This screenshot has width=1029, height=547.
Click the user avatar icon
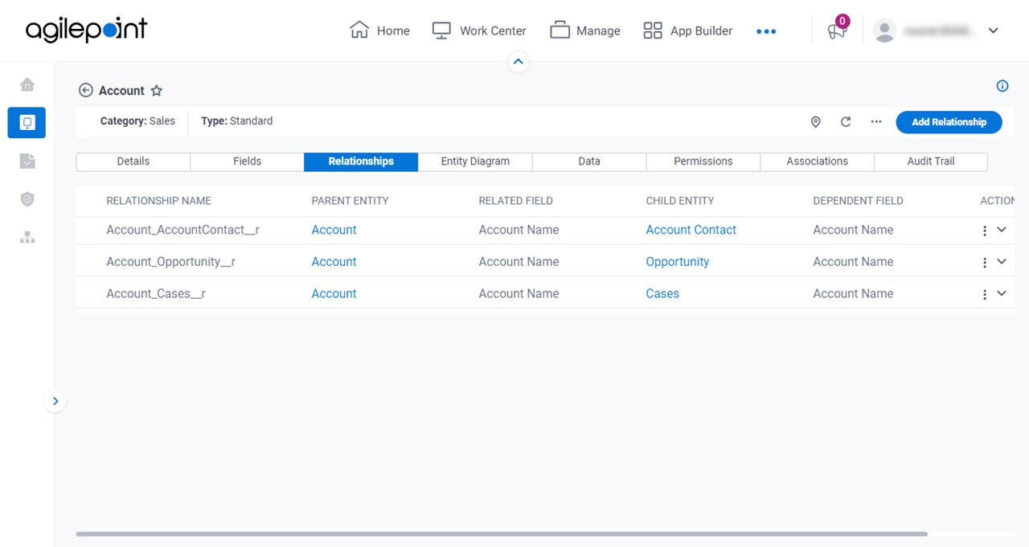click(884, 31)
